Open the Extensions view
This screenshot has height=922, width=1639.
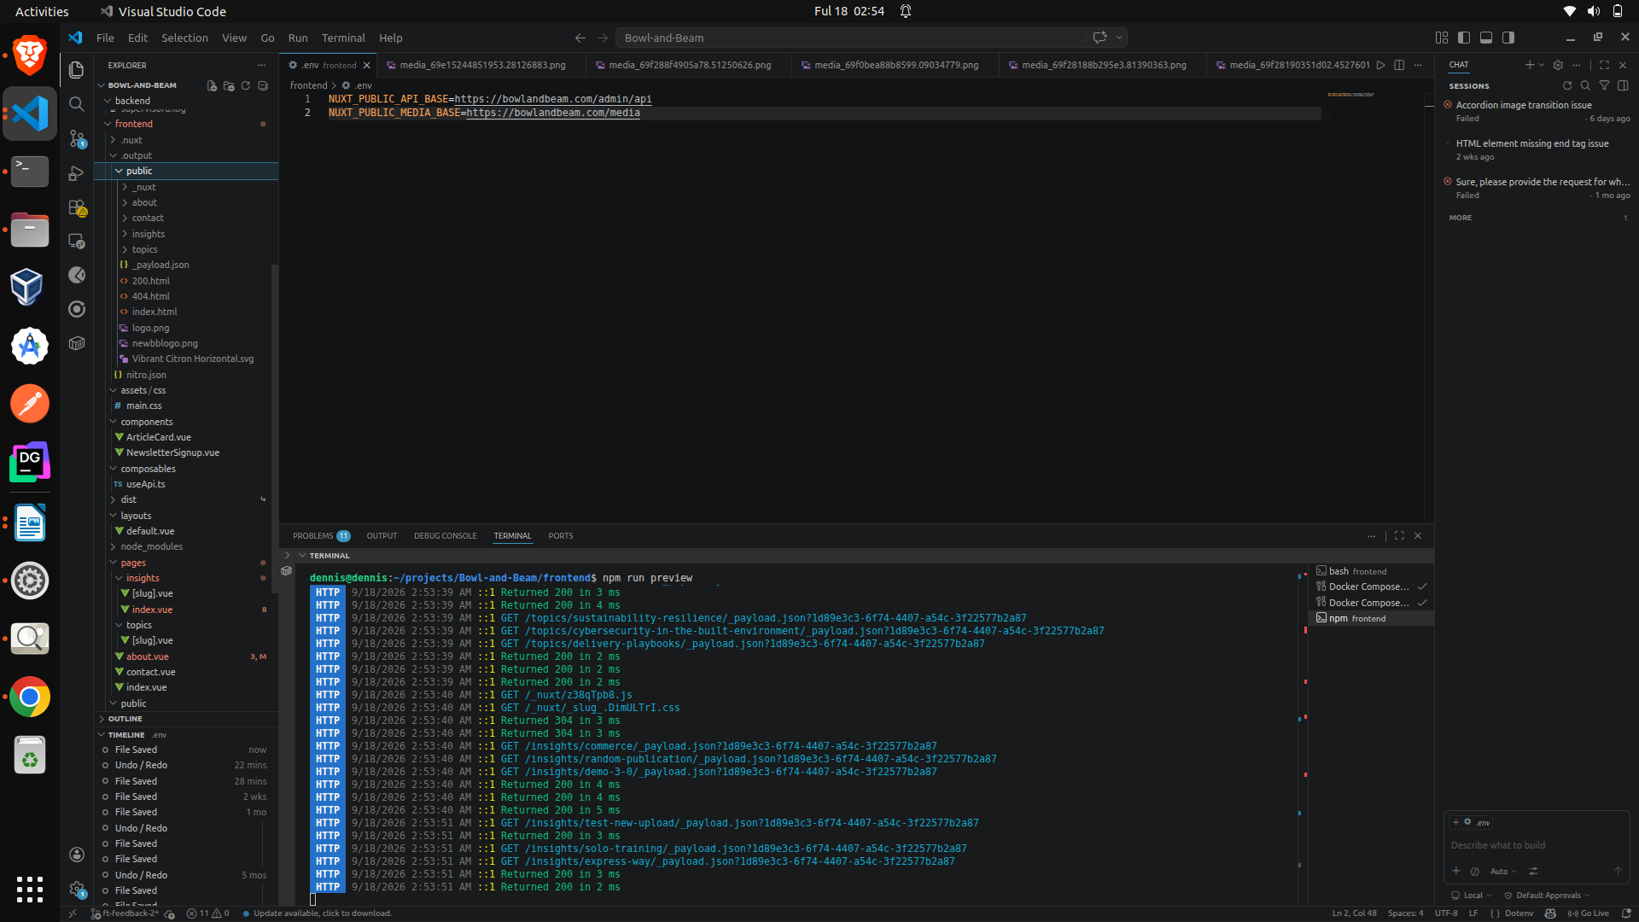(x=77, y=207)
